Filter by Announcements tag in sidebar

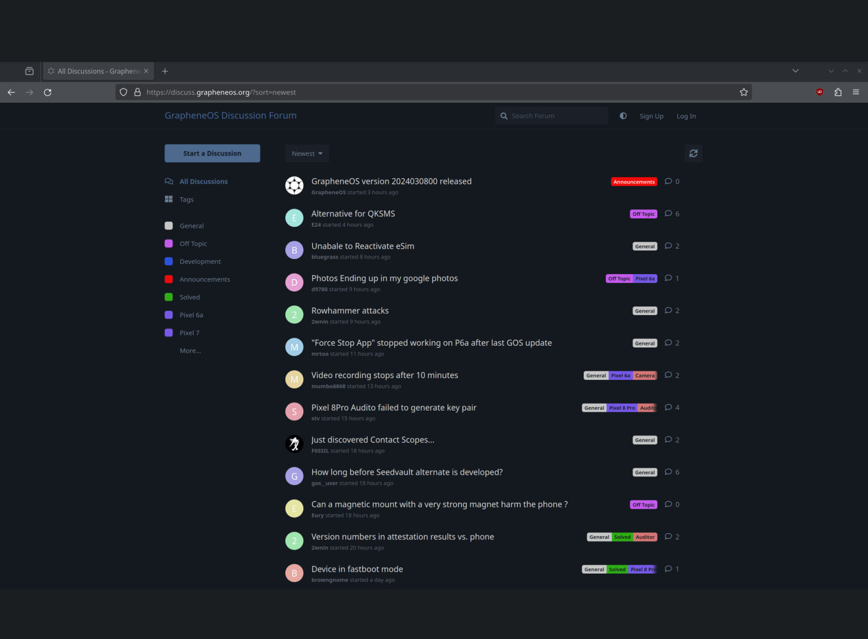pos(197,280)
